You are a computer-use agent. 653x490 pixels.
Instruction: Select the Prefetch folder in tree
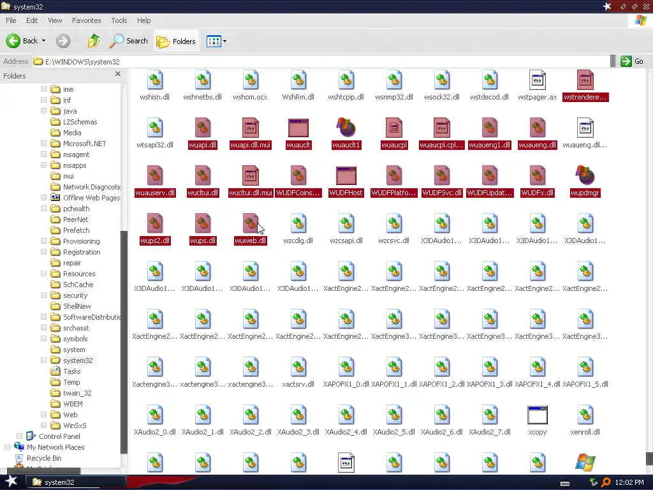77,230
